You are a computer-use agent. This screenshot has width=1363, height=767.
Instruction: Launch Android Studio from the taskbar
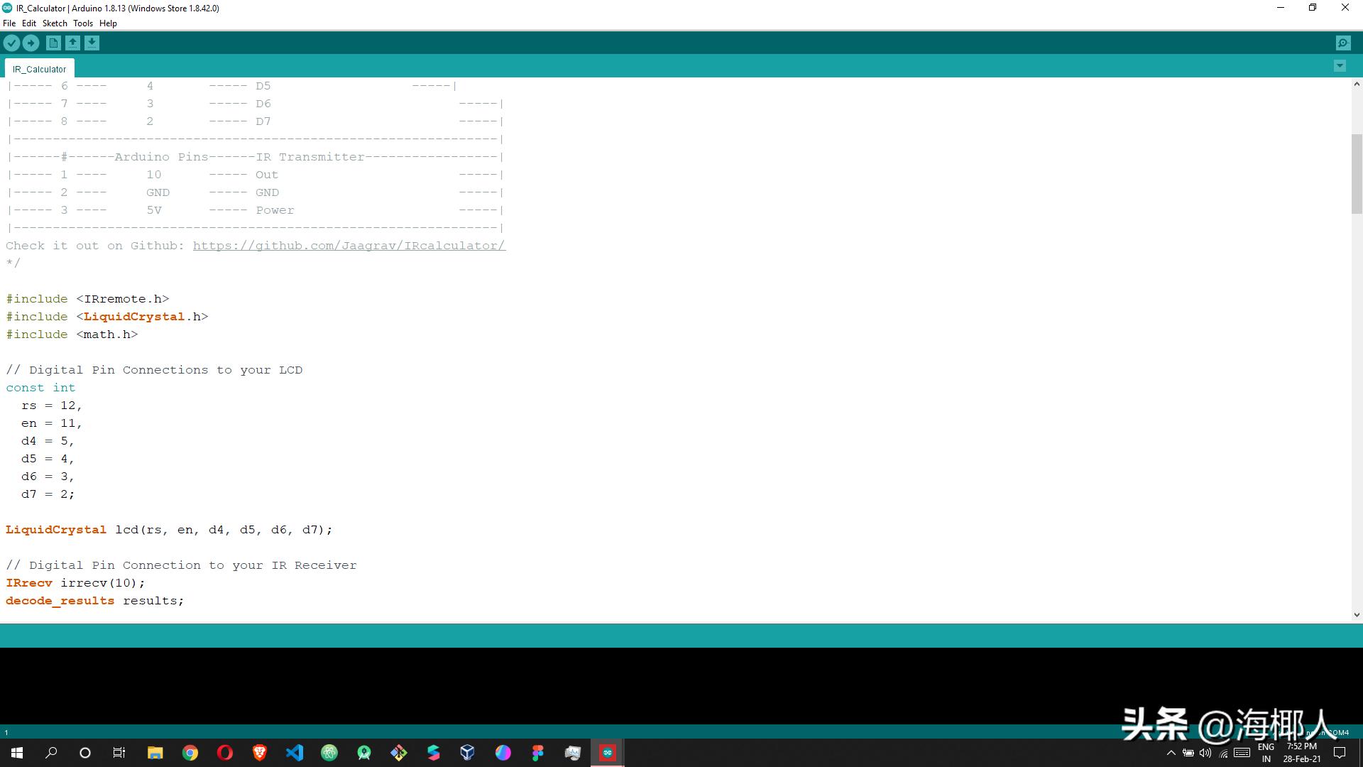(x=364, y=753)
